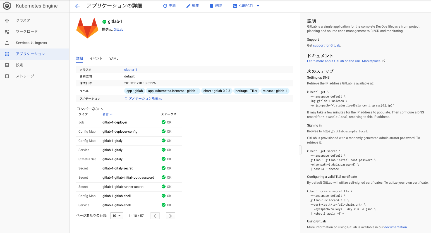Click the ストレージ disk icon

[x=7, y=76]
